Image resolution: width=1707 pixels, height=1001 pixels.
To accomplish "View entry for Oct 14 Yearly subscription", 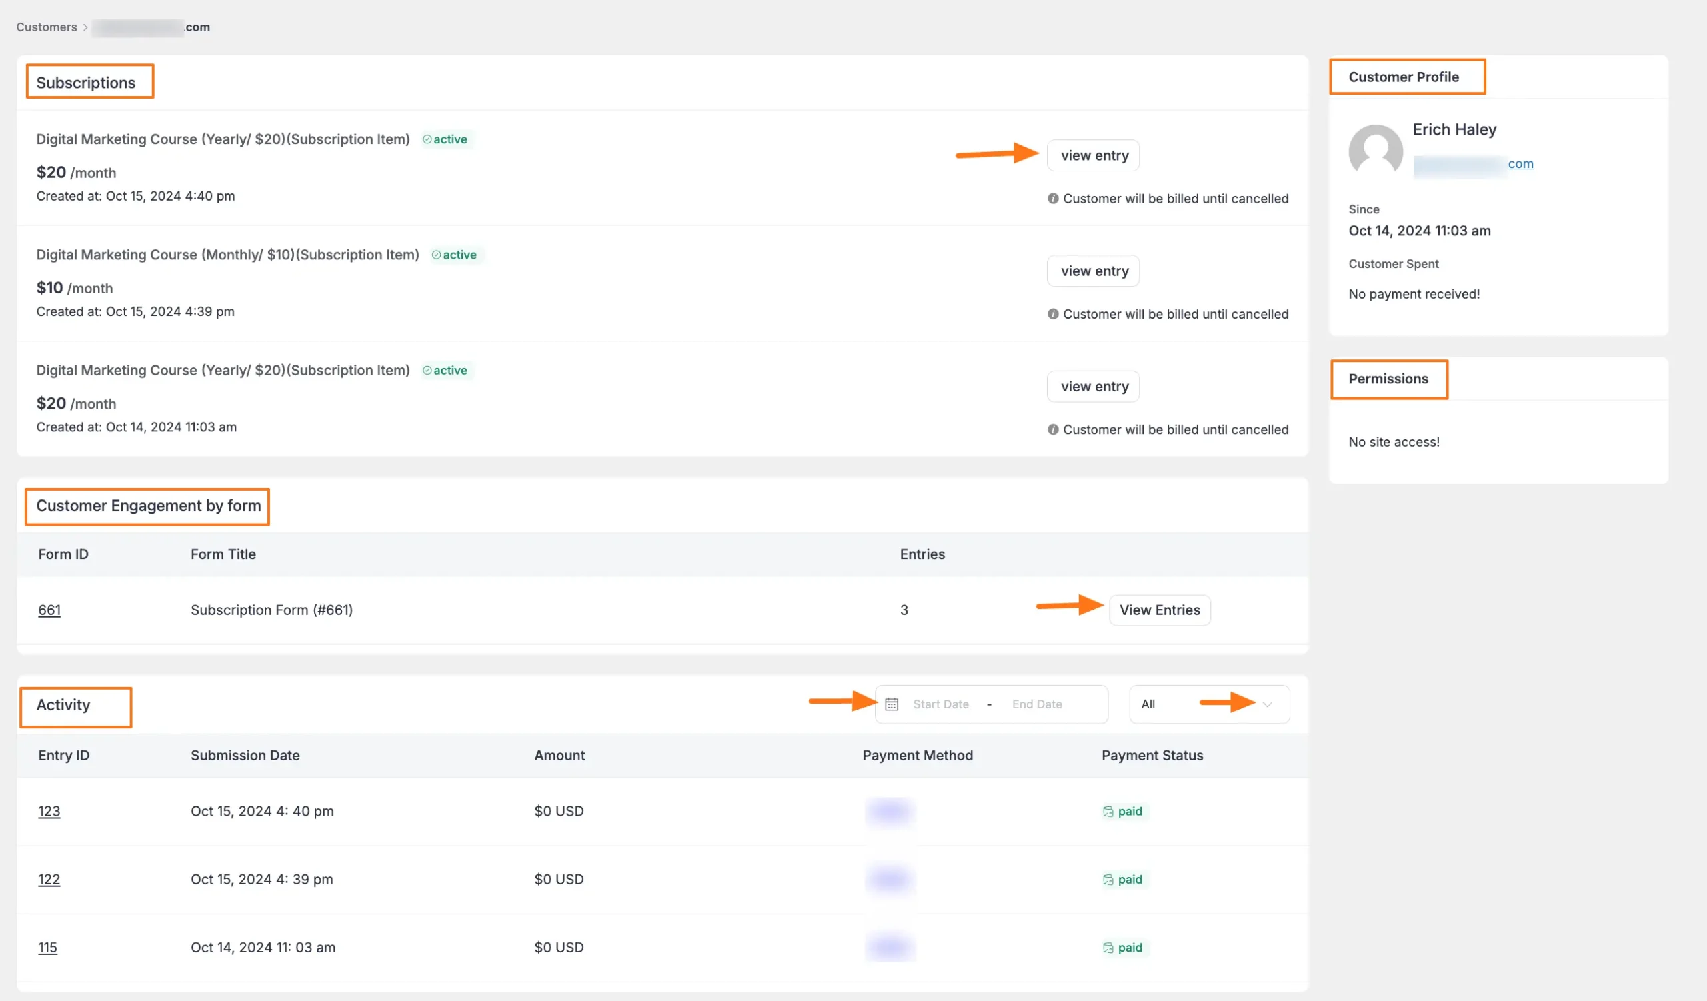I will tap(1094, 387).
